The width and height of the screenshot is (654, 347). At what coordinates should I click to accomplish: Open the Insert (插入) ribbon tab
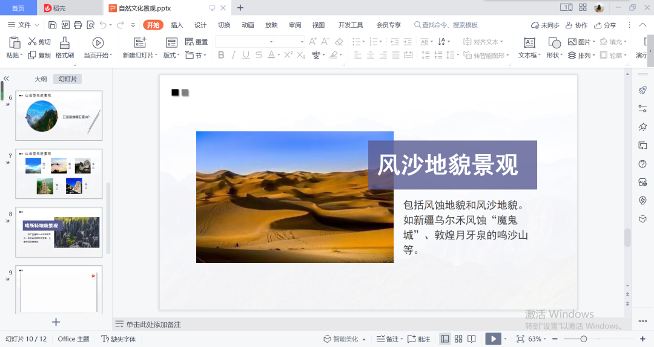(x=177, y=25)
